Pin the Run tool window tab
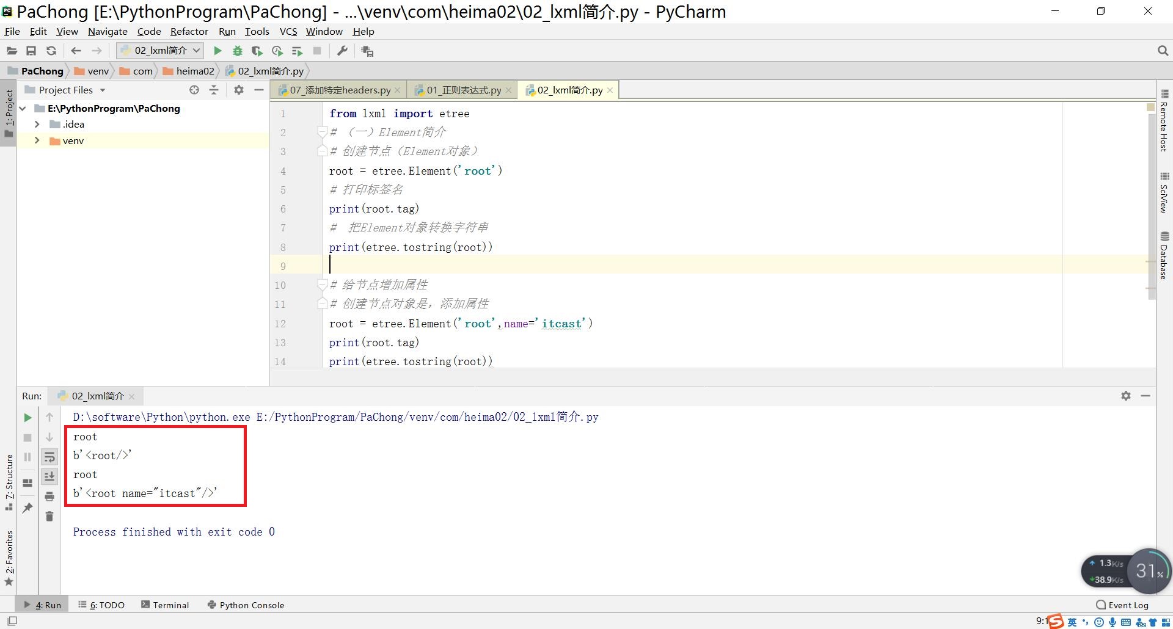 27,507
